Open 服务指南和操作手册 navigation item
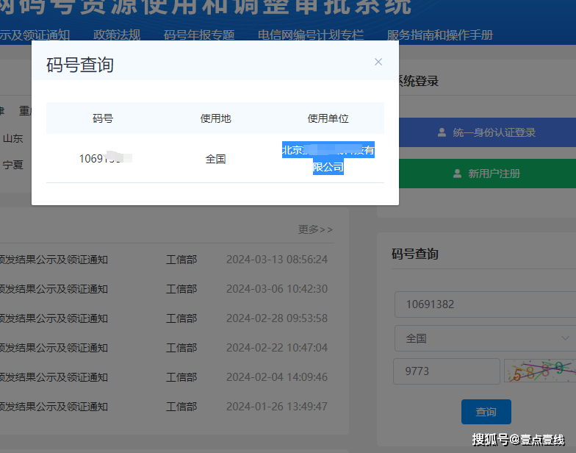 tap(439, 35)
